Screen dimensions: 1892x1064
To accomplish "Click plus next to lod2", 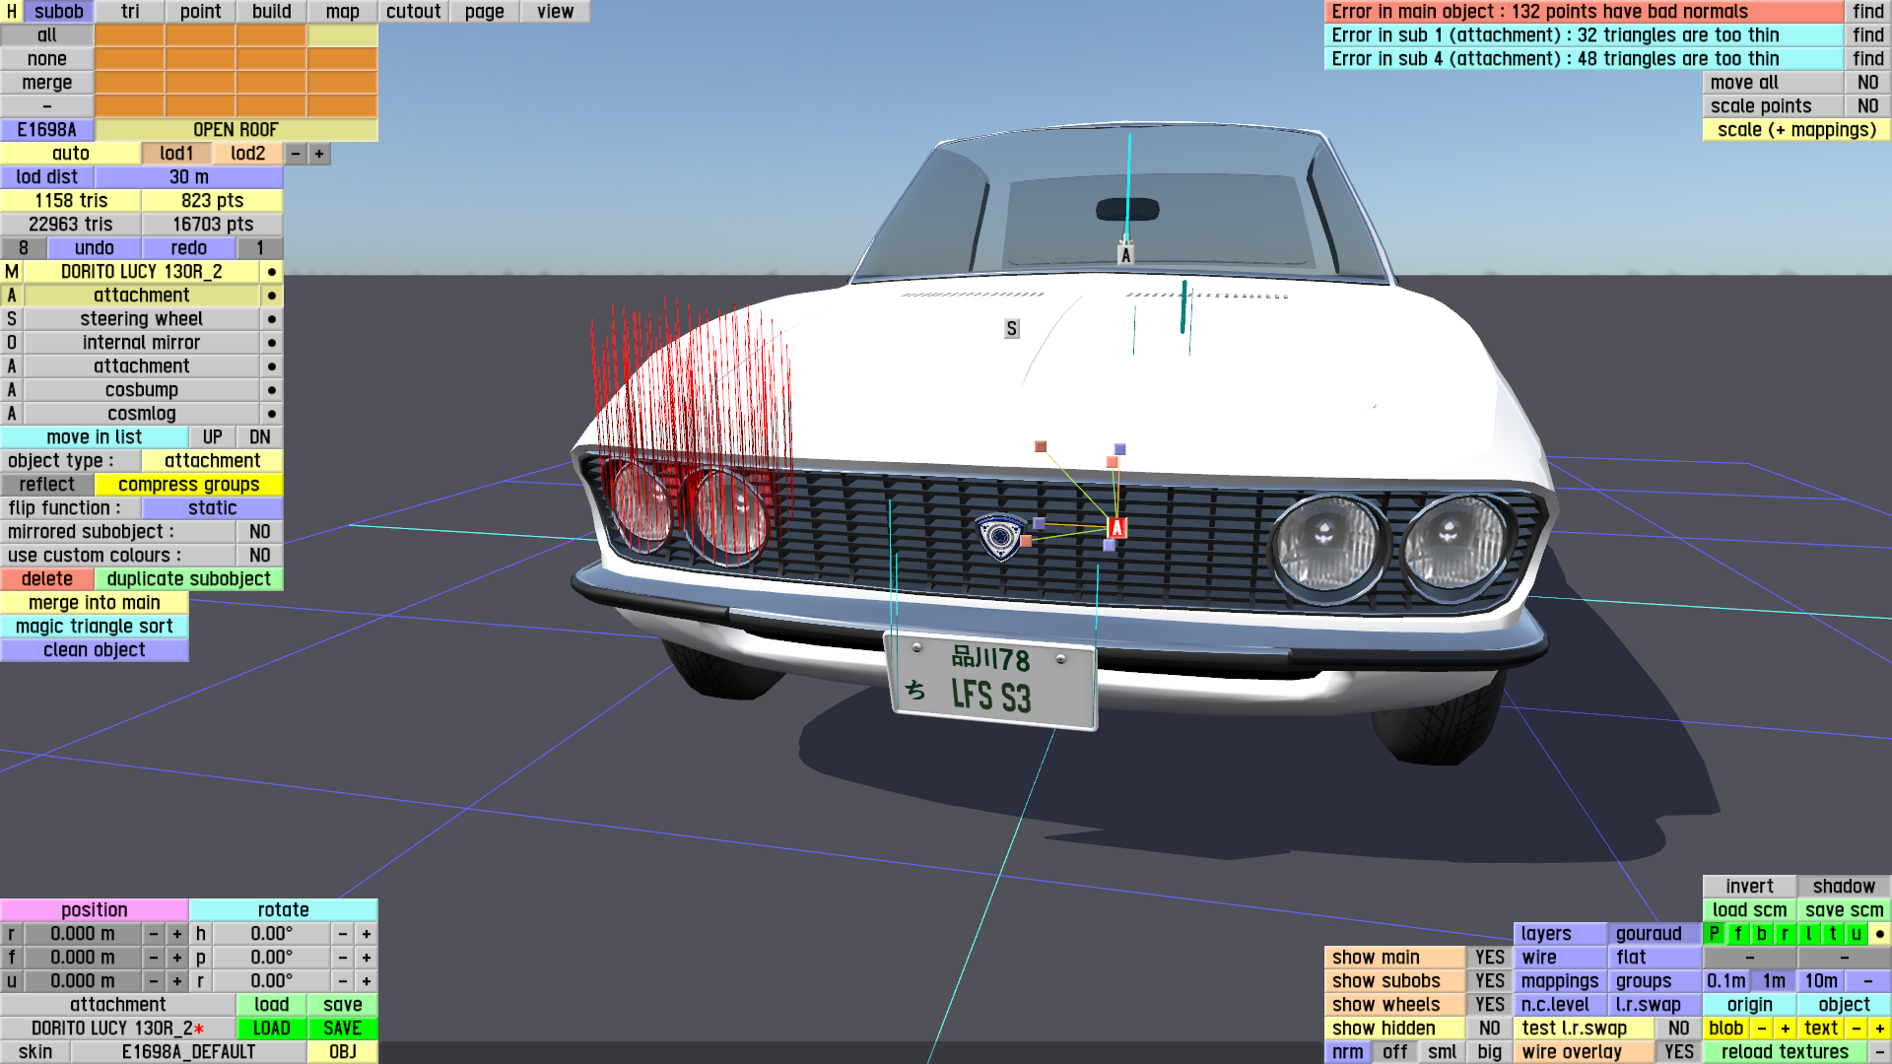I will coord(318,154).
